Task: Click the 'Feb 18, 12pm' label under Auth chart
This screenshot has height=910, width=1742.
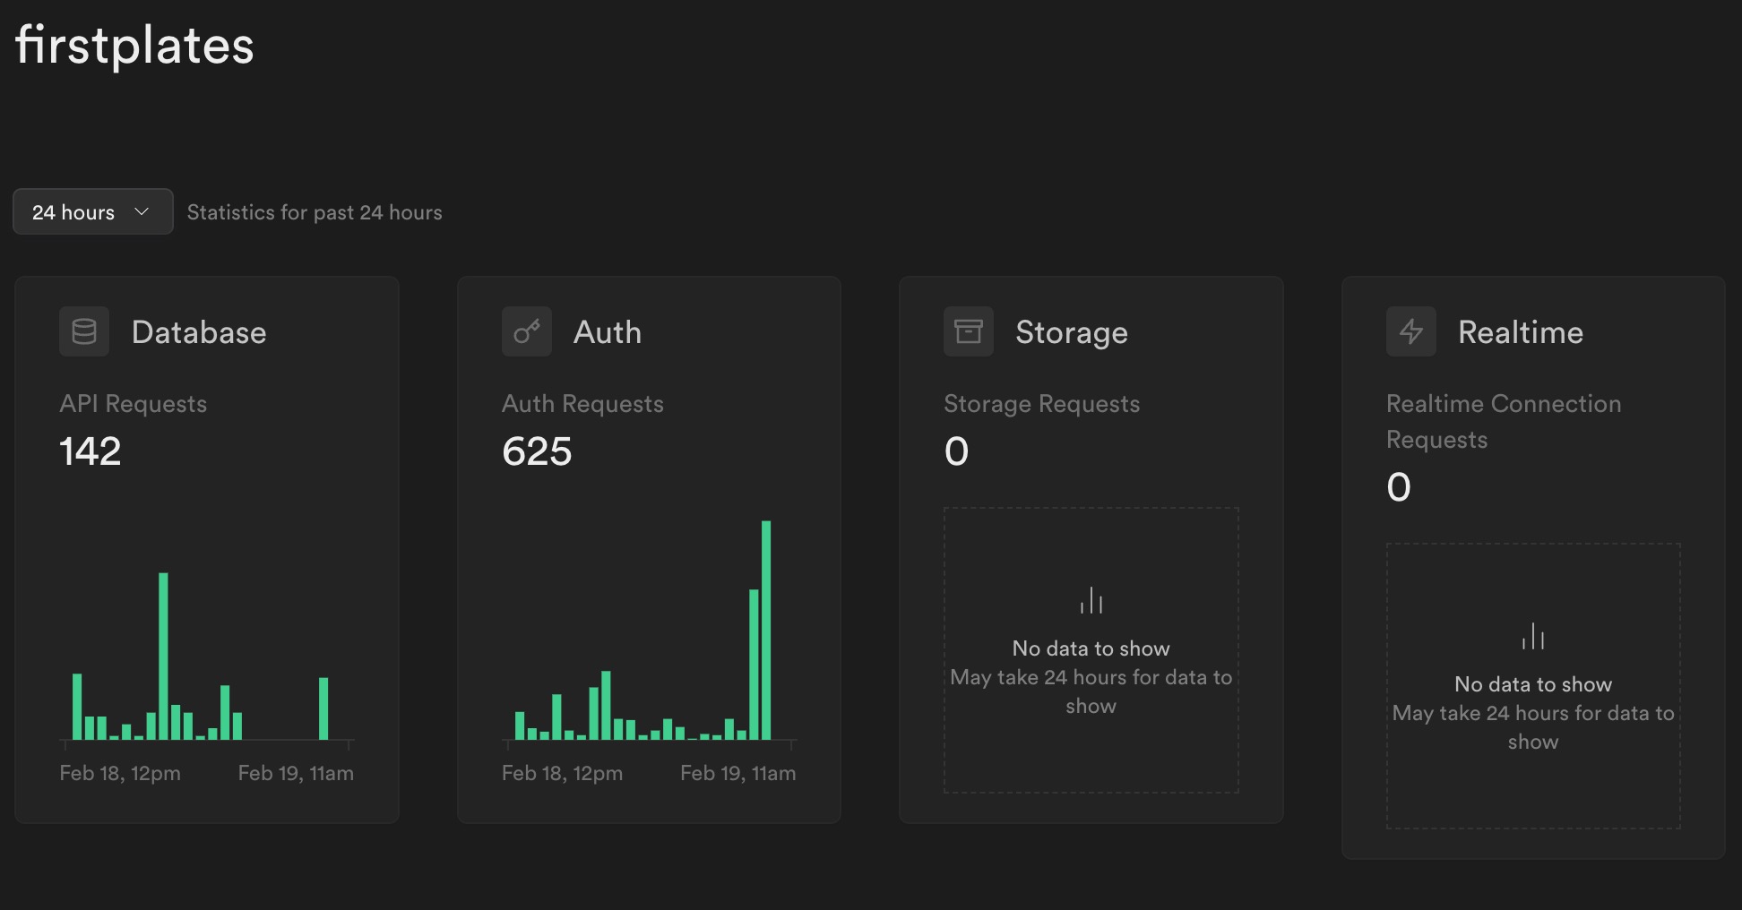Action: tap(562, 773)
